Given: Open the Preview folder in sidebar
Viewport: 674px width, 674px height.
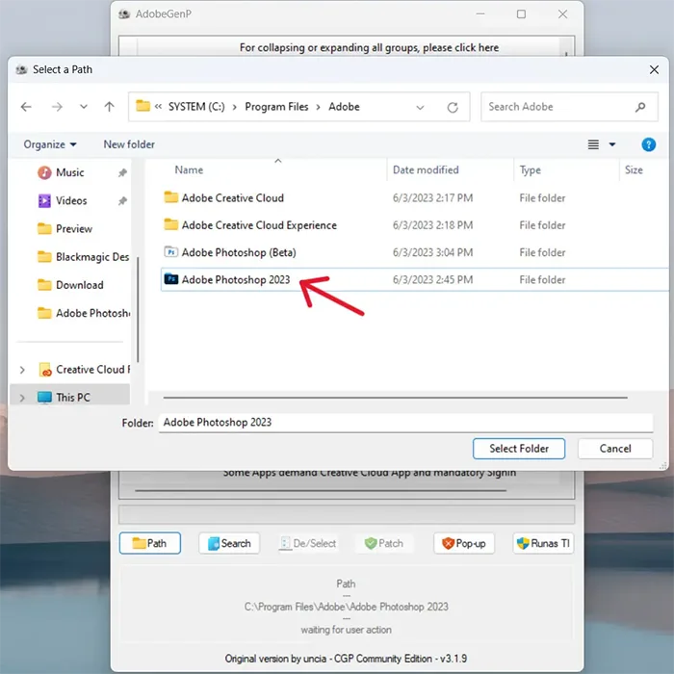Looking at the screenshot, I should click(x=73, y=229).
